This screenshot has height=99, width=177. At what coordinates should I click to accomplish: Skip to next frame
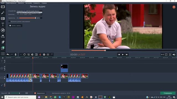[x=127, y=54]
